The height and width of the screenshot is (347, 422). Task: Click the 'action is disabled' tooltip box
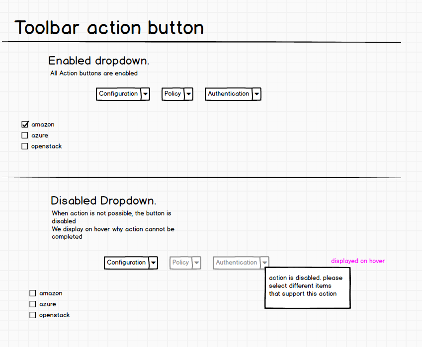point(308,288)
